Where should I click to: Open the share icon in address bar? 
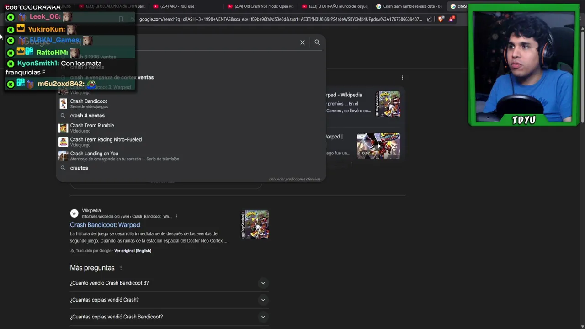[x=430, y=19]
